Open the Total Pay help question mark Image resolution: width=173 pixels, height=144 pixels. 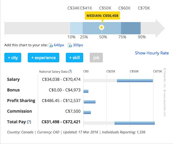[29, 122]
